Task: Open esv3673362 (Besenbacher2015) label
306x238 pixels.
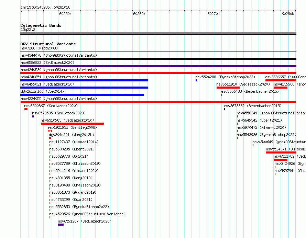Action: [x=253, y=106]
